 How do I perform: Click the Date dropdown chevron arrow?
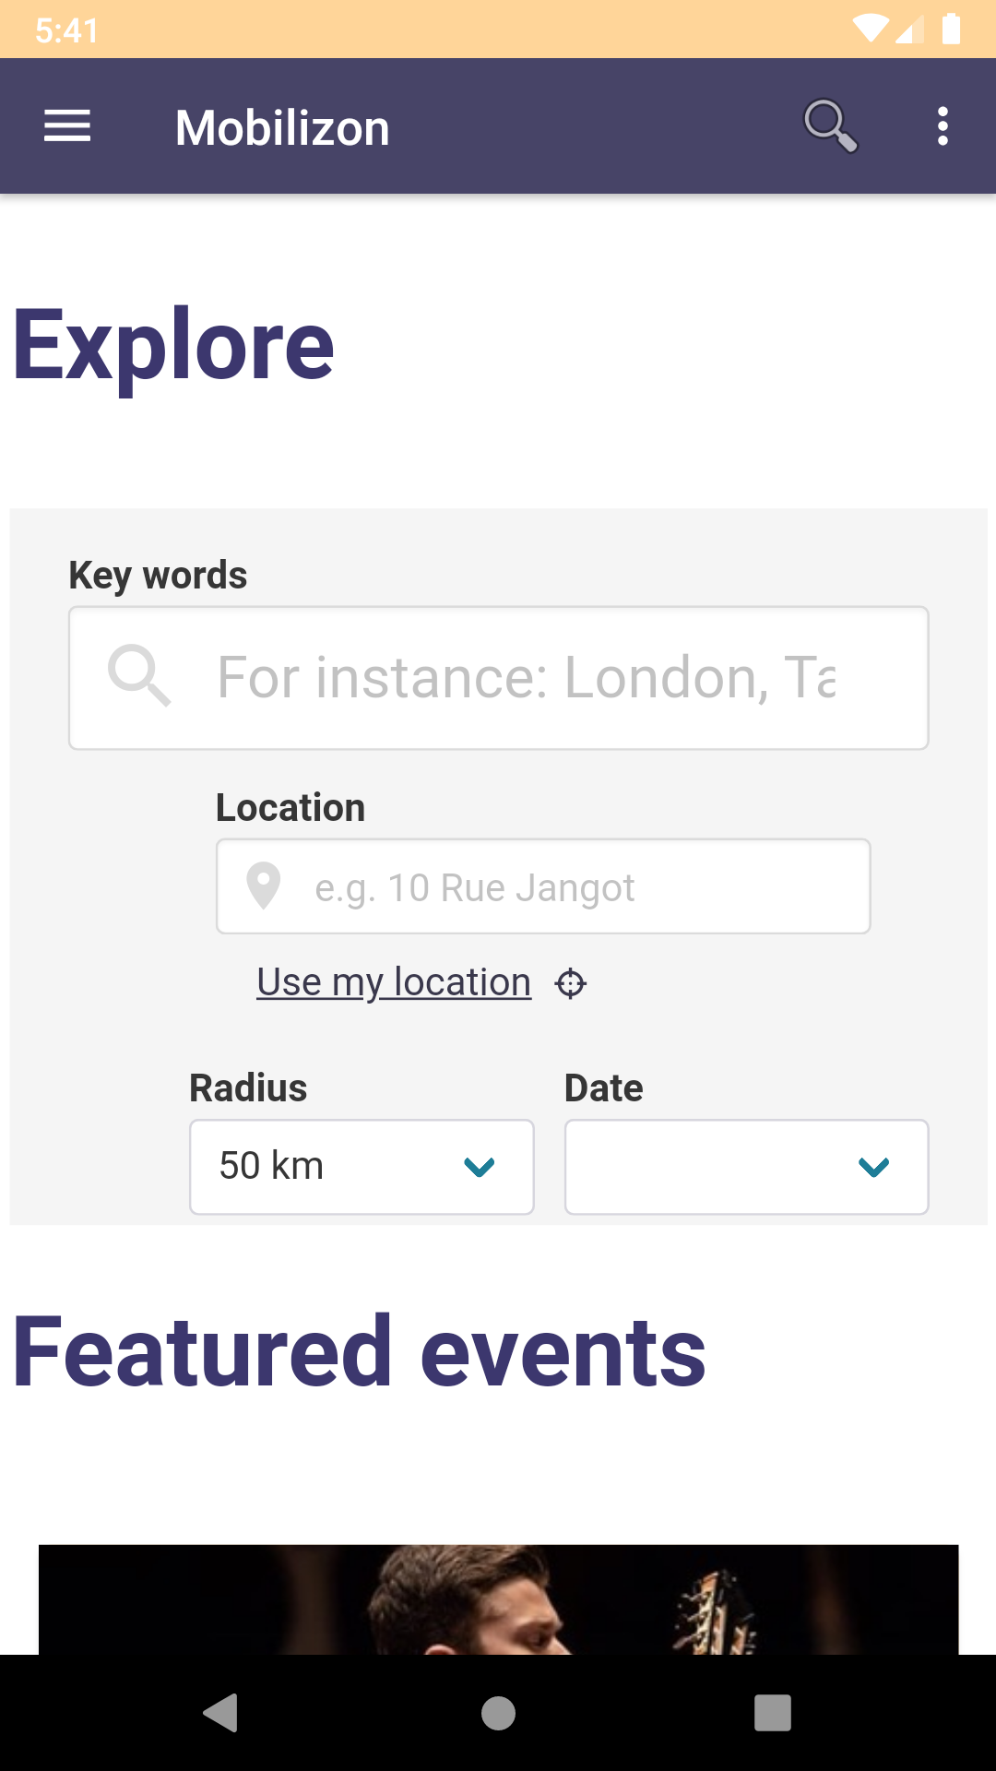click(873, 1167)
